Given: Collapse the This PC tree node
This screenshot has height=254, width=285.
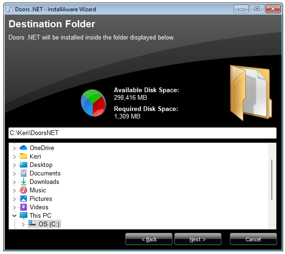Looking at the screenshot, I should (14, 216).
